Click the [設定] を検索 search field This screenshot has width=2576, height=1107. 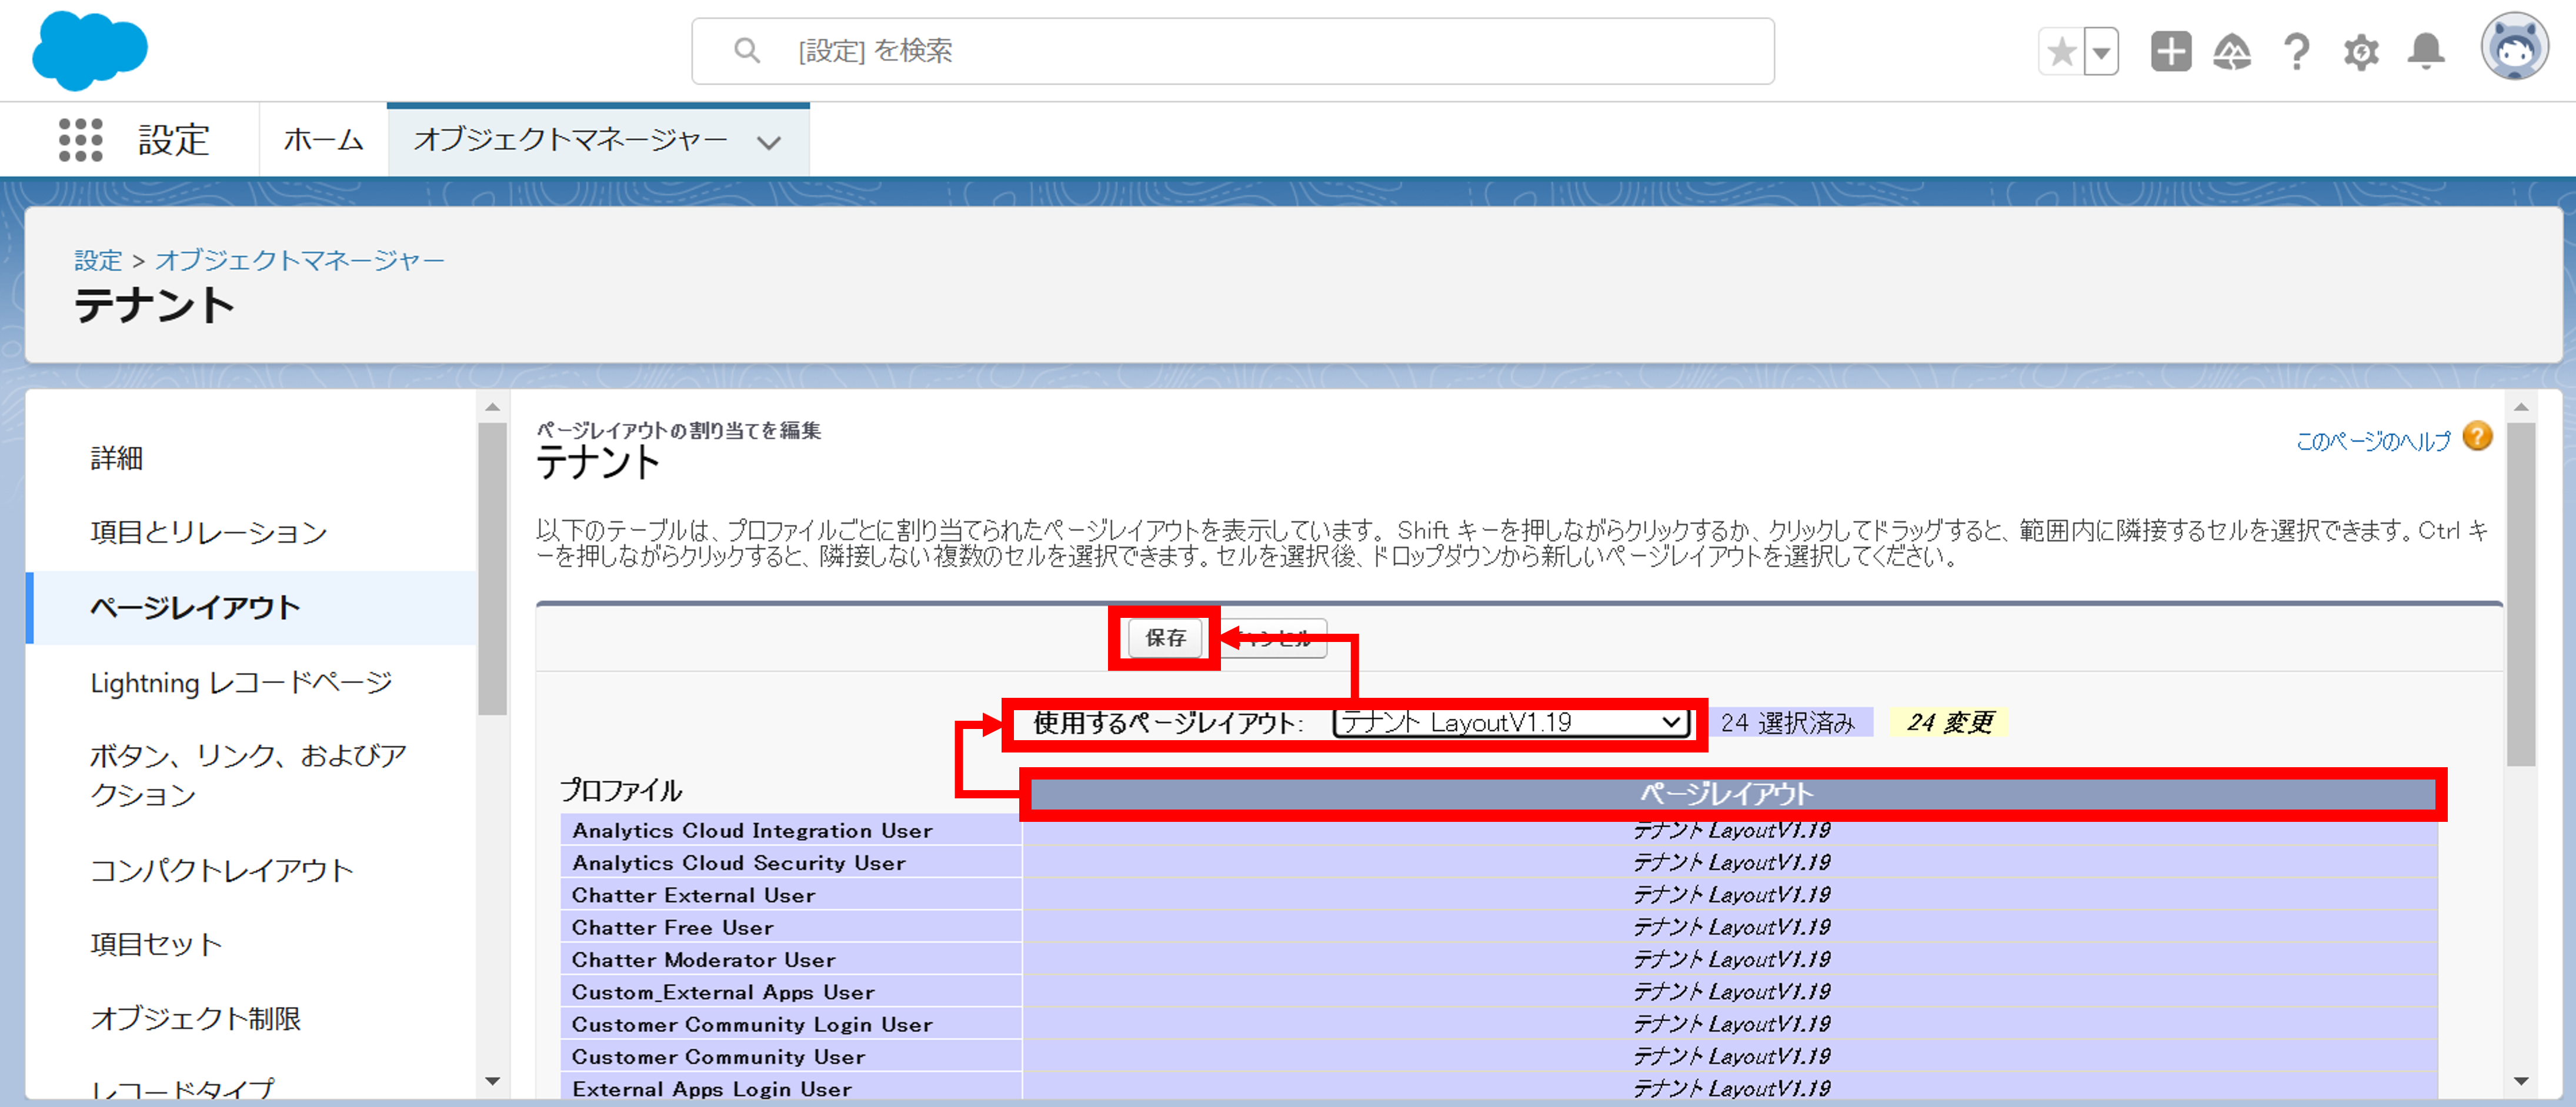click(x=1232, y=51)
